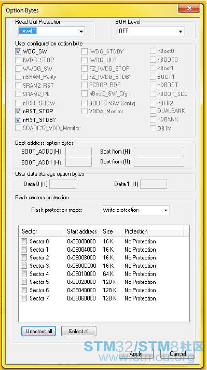Click the Unselect all button
The width and height of the screenshot is (207, 370).
coord(39,331)
